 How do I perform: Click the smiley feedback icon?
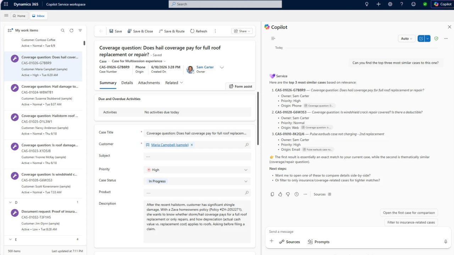(x=414, y=4)
